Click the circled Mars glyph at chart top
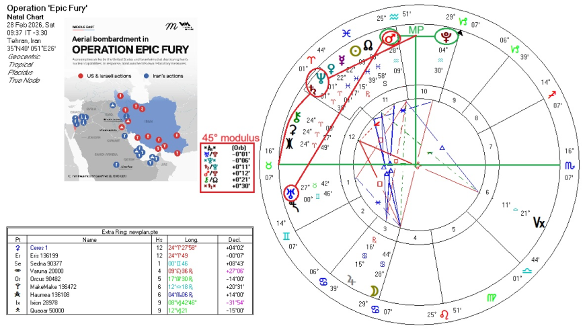587x330 pixels. coord(390,38)
